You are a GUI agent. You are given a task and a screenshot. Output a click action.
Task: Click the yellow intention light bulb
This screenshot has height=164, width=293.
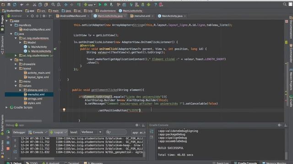click(64, 110)
